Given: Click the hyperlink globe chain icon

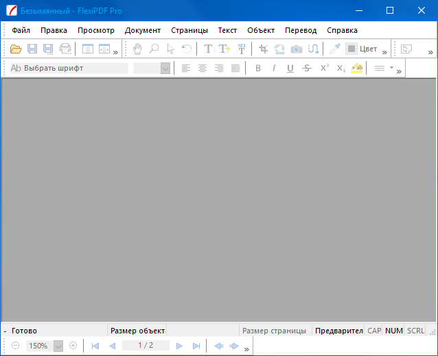Looking at the screenshot, I should click(279, 49).
